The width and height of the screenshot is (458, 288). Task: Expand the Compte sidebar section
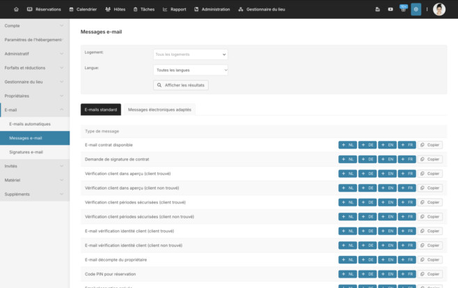point(35,26)
